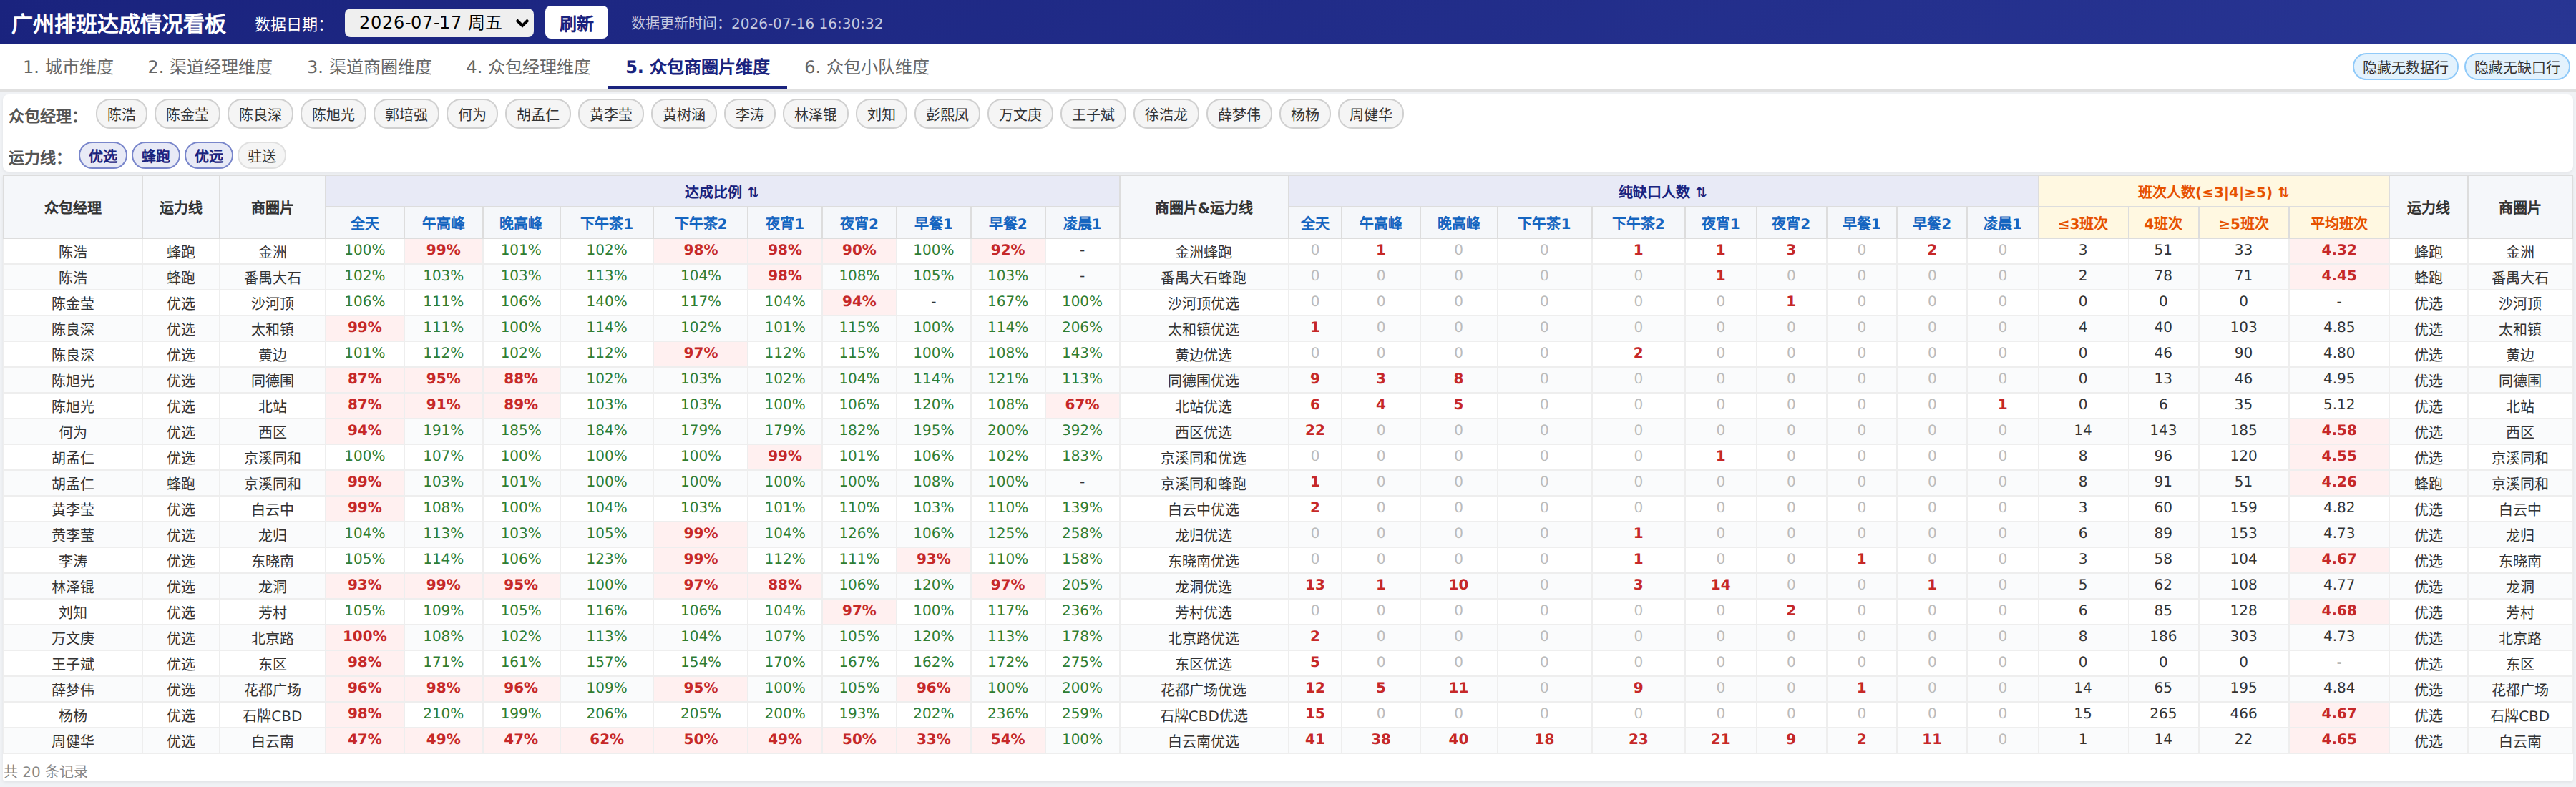Select 金洲蜂跑 cell
The height and width of the screenshot is (787, 2576).
click(1204, 252)
